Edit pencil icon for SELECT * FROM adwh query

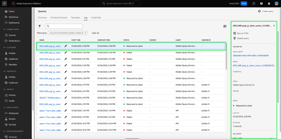coord(66,98)
